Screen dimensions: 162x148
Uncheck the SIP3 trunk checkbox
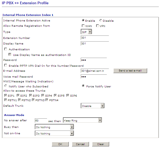[x=31, y=95]
